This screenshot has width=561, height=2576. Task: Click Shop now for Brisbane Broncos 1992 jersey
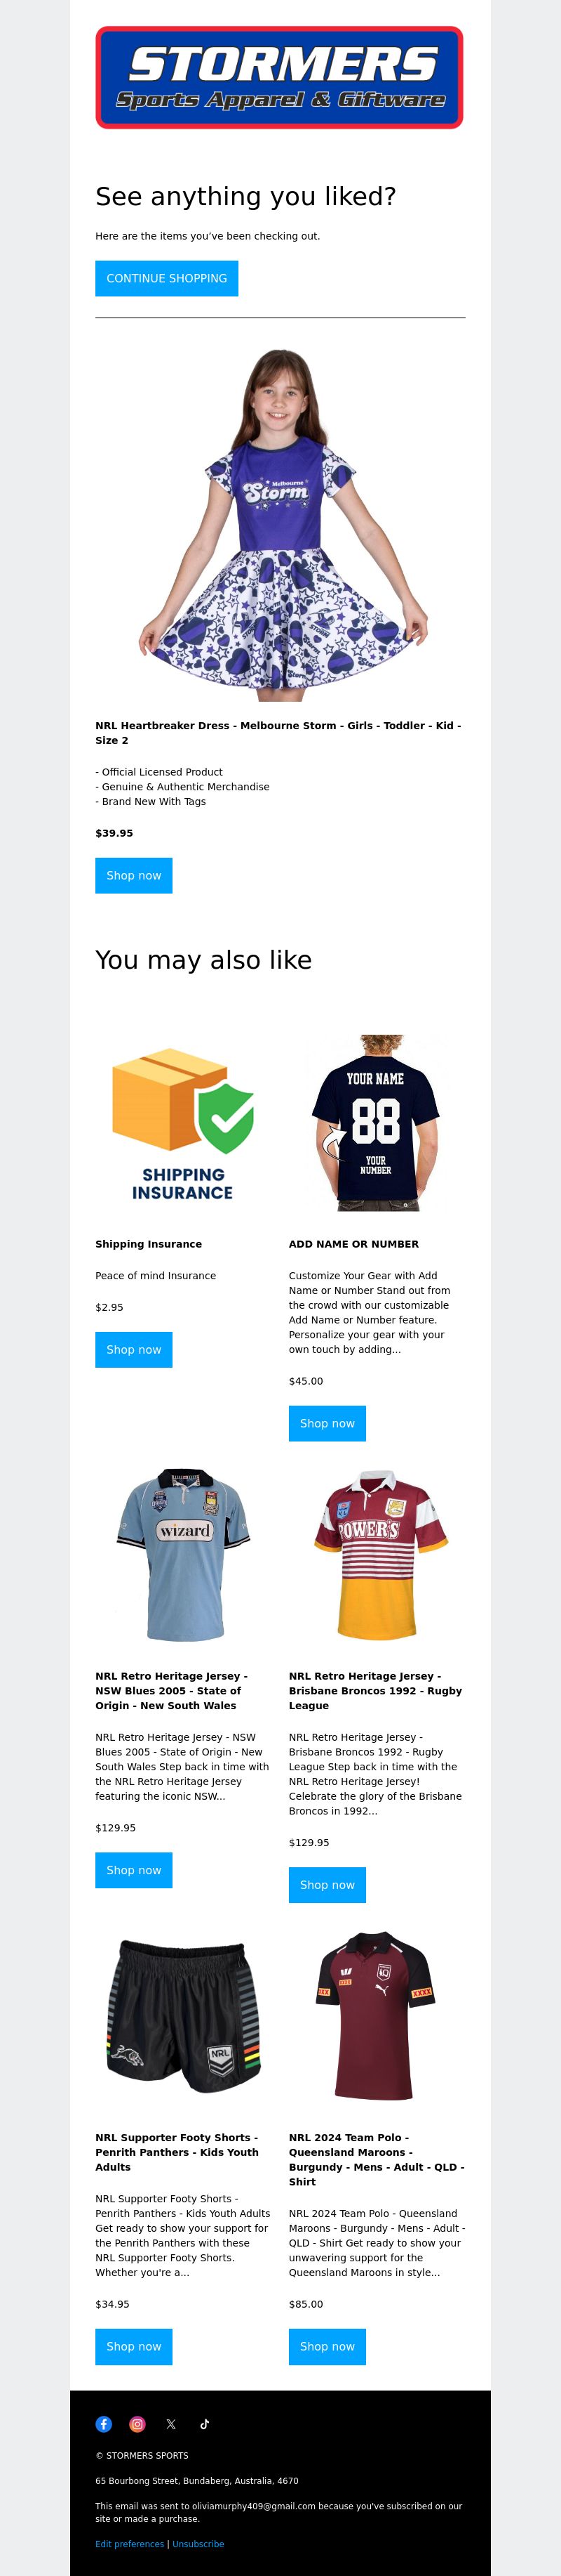pos(327,1885)
